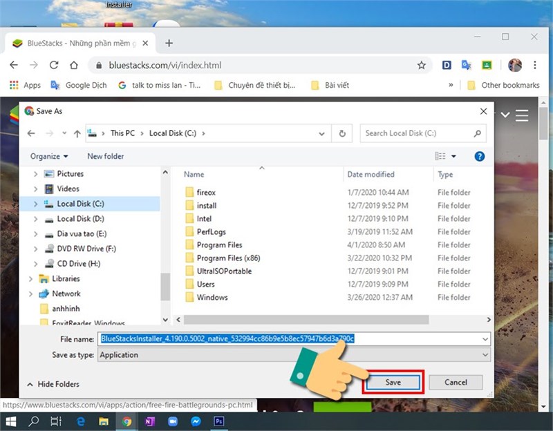553x431 pixels.
Task: Click the help question mark icon
Action: click(x=480, y=157)
